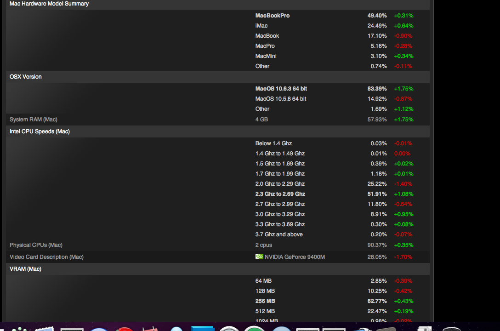This screenshot has height=331, width=500.
Task: Click the +0.95% change for 3.0 Ghz row
Action: pyautogui.click(x=403, y=214)
